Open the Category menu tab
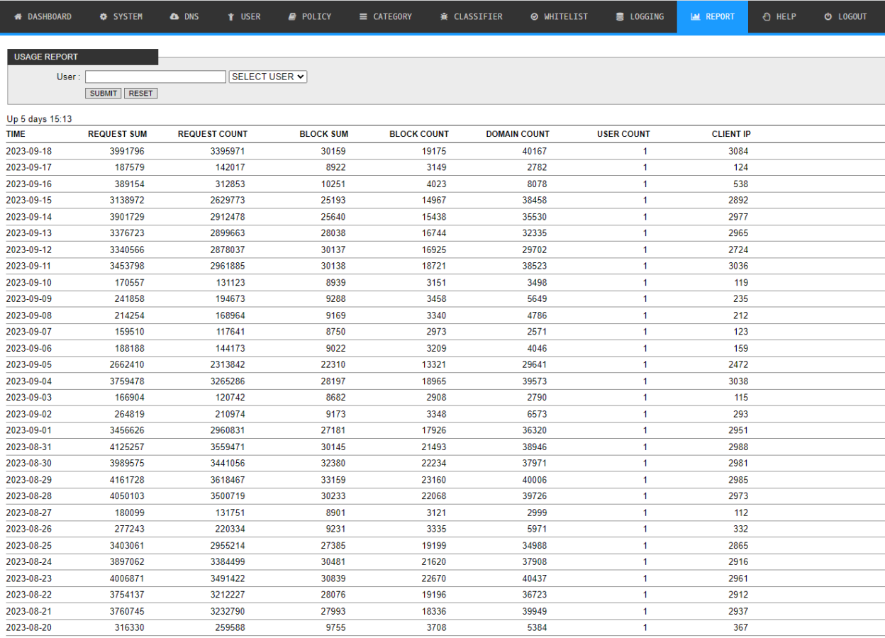Viewport: 885px width, 638px height. (385, 17)
